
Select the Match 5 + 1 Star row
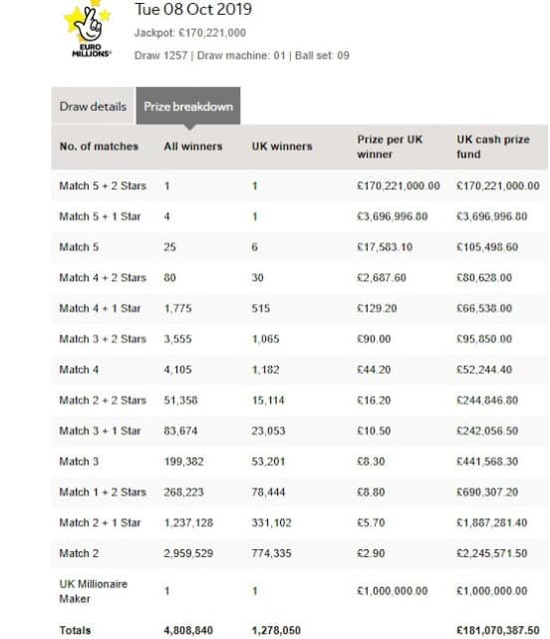point(300,216)
